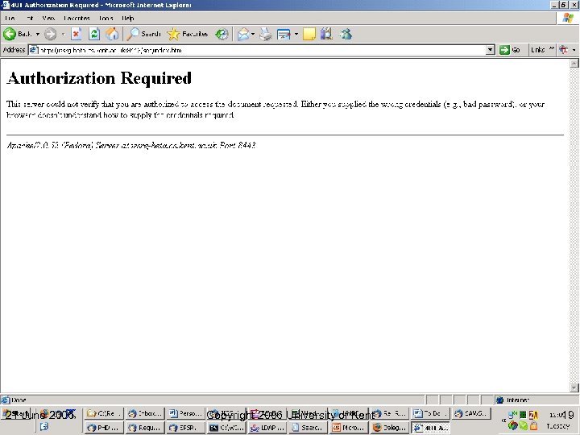
Task: Switch to the Inbox taskbar window
Action: click(145, 413)
